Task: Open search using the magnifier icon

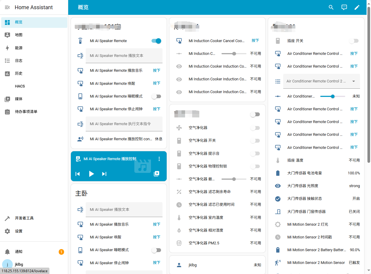Action: (331, 7)
